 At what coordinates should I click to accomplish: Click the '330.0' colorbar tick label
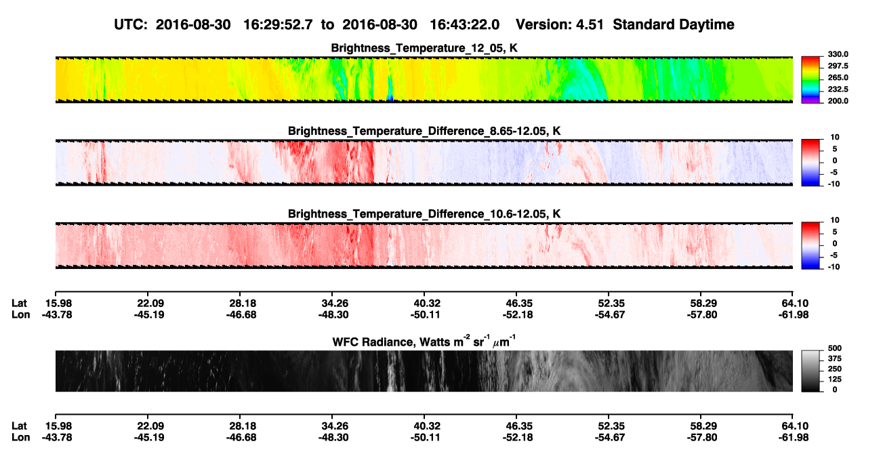(838, 54)
